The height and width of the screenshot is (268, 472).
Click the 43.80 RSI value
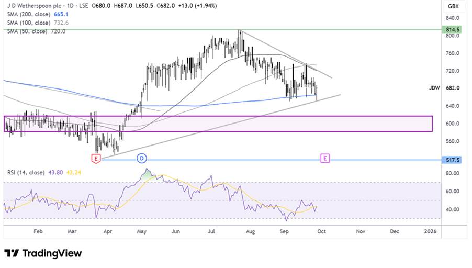click(55, 173)
